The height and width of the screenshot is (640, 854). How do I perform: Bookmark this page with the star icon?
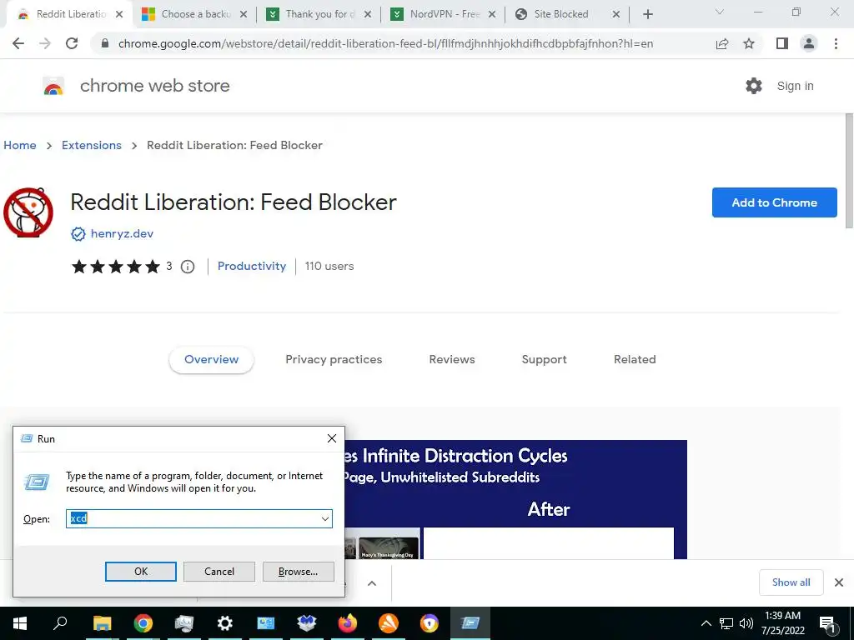pos(749,43)
